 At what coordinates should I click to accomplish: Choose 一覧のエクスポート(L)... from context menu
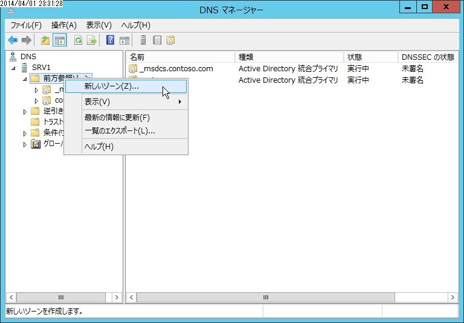(x=126, y=131)
